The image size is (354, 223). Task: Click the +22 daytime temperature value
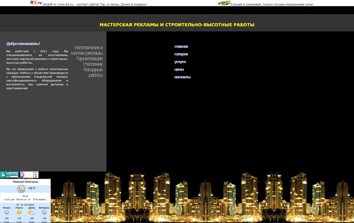[x=32, y=218]
